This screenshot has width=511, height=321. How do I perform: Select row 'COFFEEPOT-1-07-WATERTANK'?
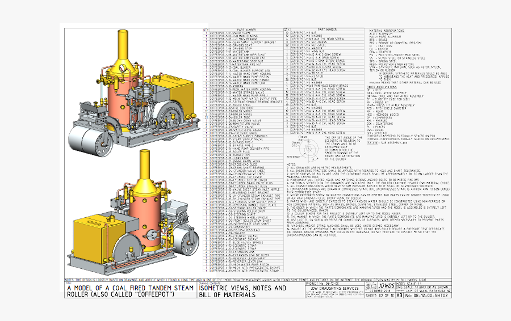coord(243,52)
